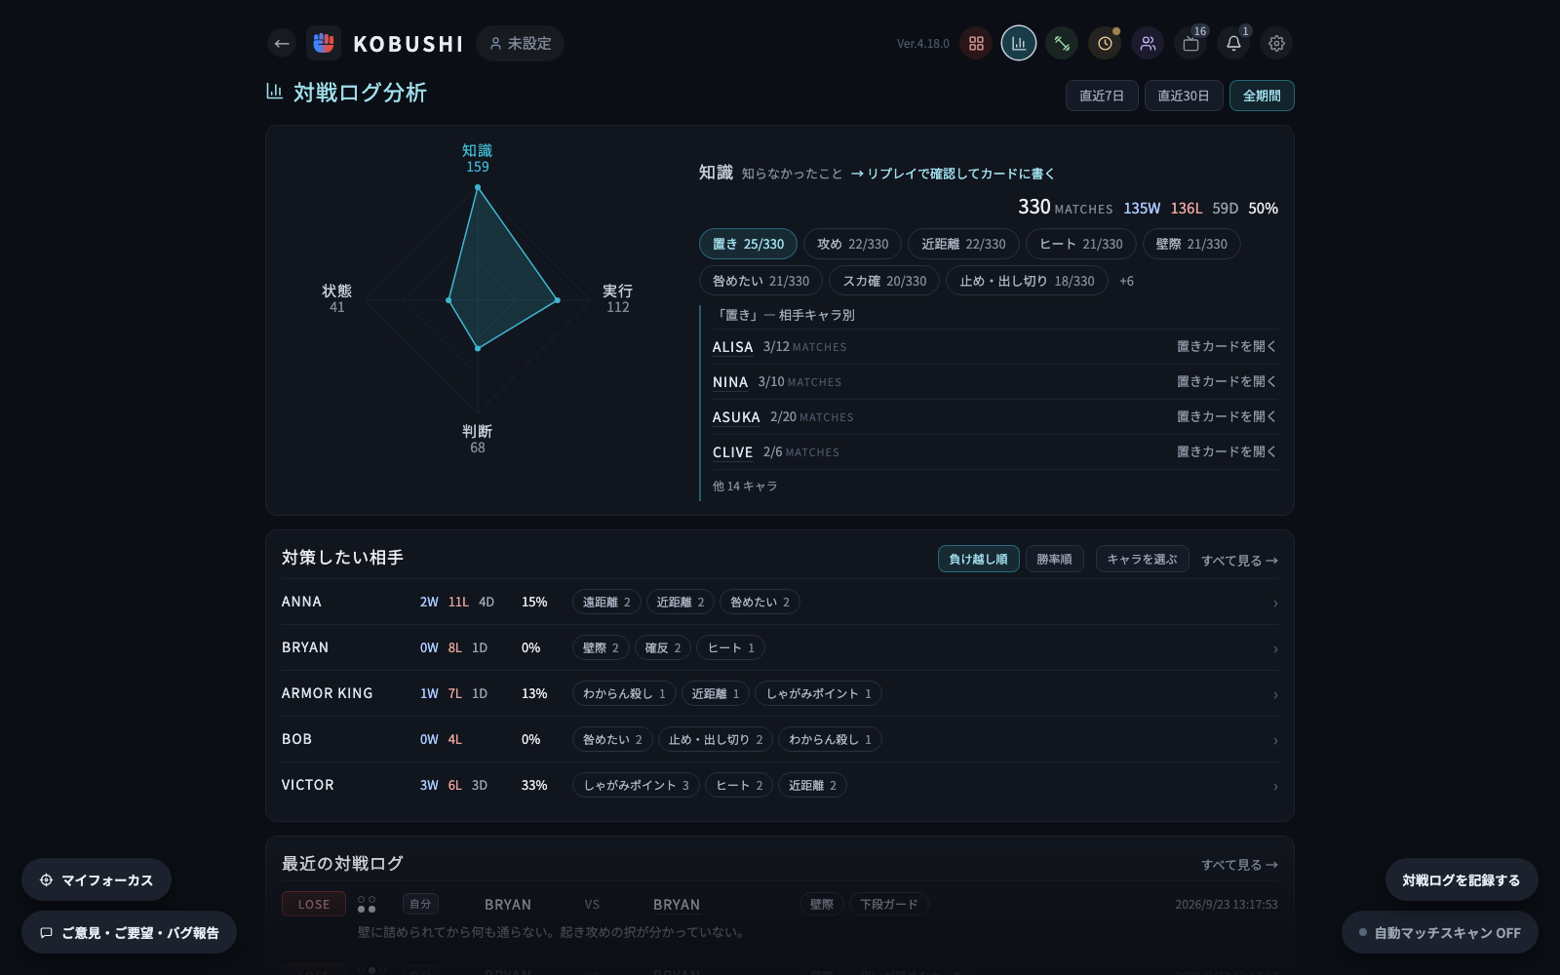Click the 未設定 user profile chip

(x=520, y=43)
